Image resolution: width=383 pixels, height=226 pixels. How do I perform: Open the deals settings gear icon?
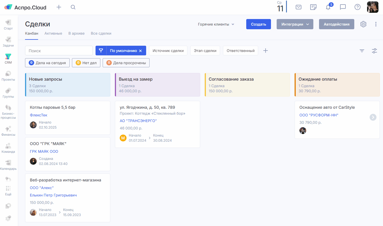point(363,24)
